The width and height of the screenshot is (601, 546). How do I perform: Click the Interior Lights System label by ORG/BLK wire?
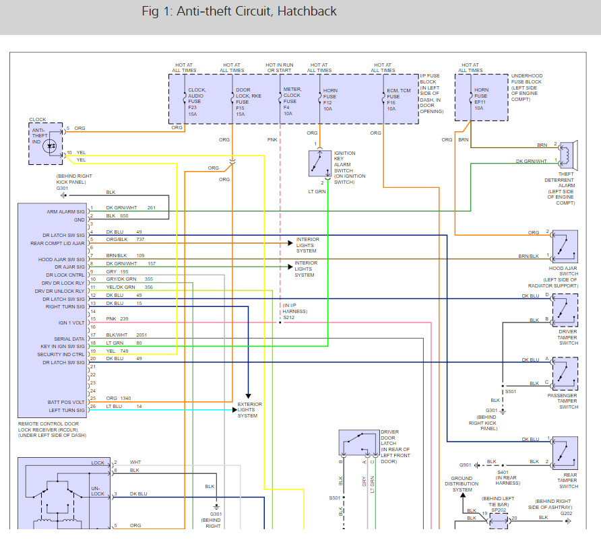point(307,245)
